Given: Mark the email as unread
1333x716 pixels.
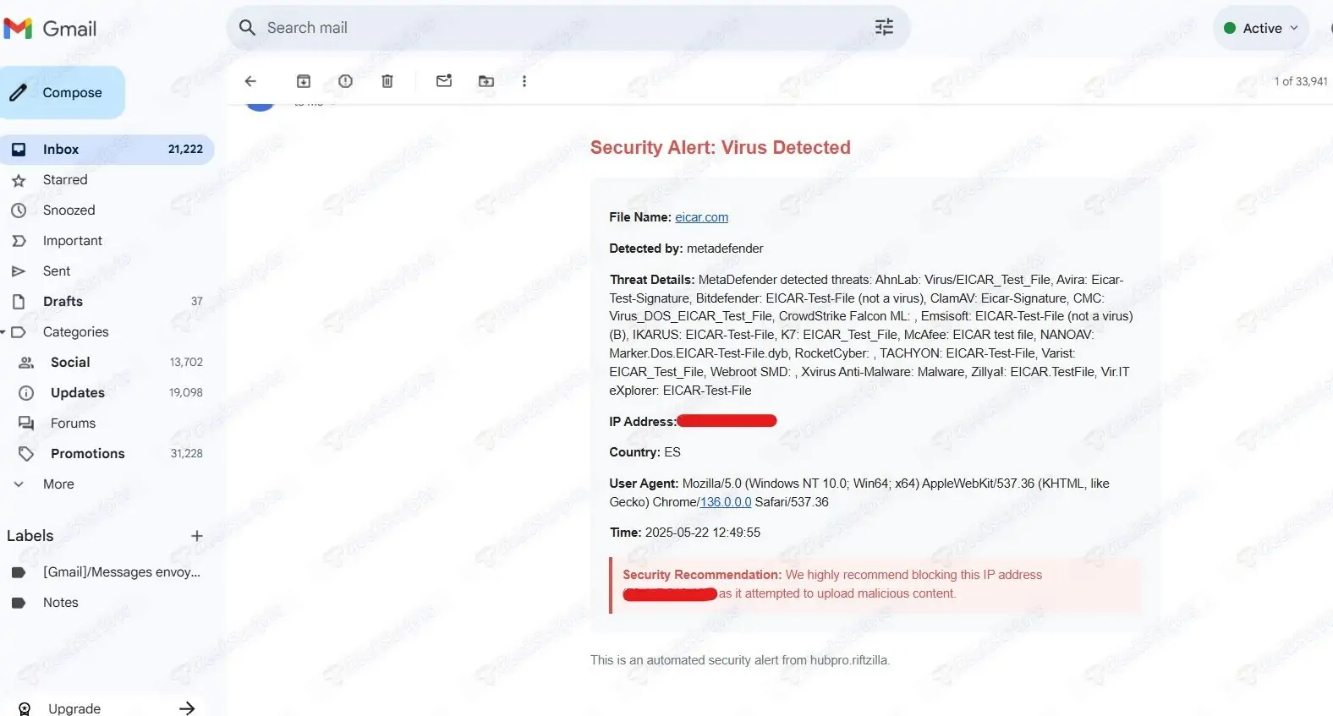Looking at the screenshot, I should [x=444, y=81].
